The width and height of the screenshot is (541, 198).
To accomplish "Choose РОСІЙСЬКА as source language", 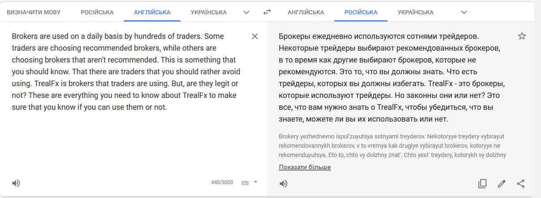I will 97,12.
